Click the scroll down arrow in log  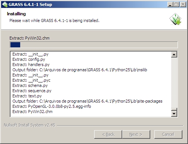click(174, 113)
